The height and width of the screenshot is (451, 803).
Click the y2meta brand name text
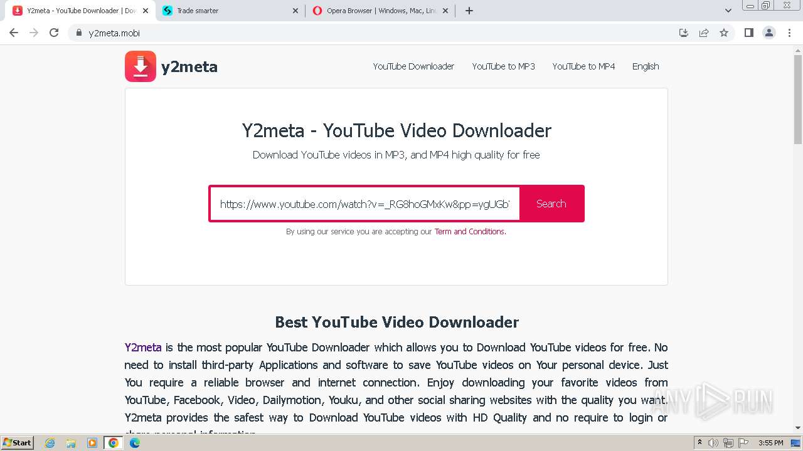(189, 67)
